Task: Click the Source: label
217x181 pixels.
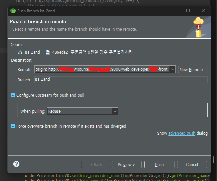Action: [x=18, y=45]
